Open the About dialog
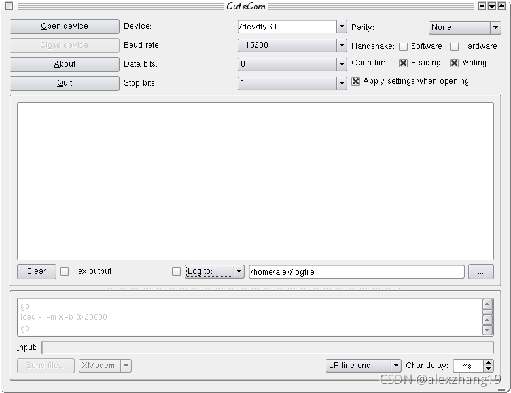Screen dimensions: 511x393 (65, 64)
